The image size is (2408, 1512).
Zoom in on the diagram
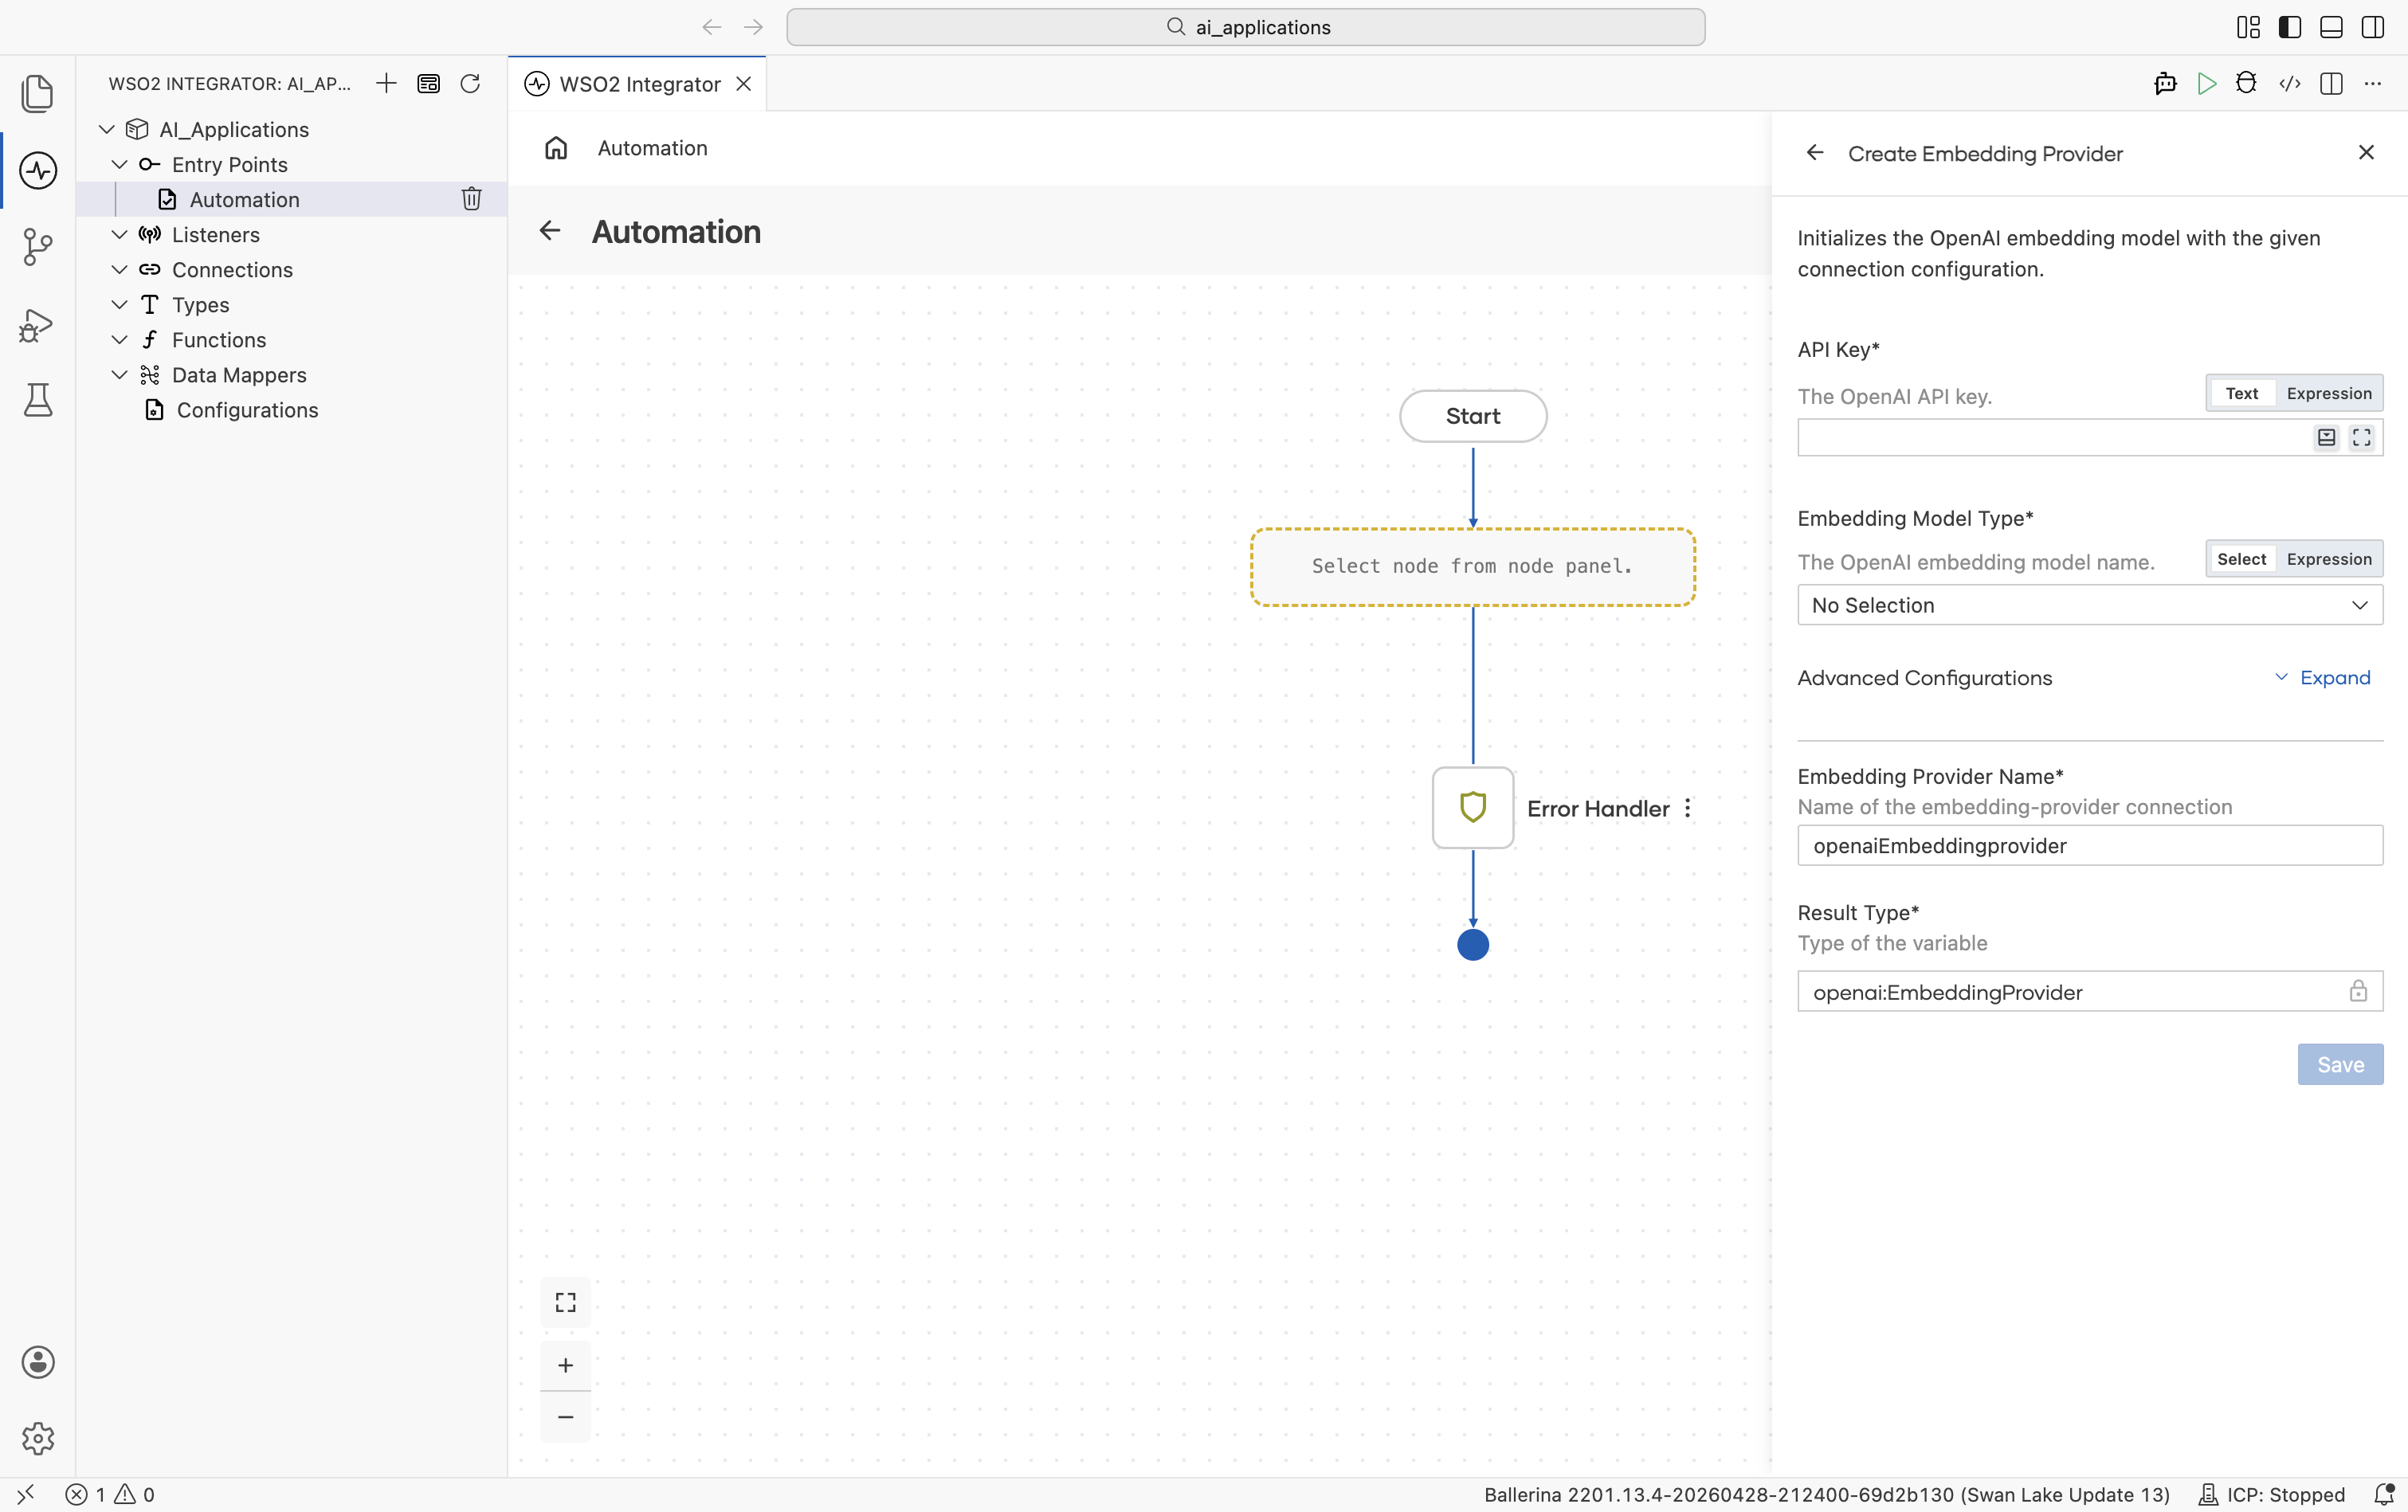tap(566, 1365)
